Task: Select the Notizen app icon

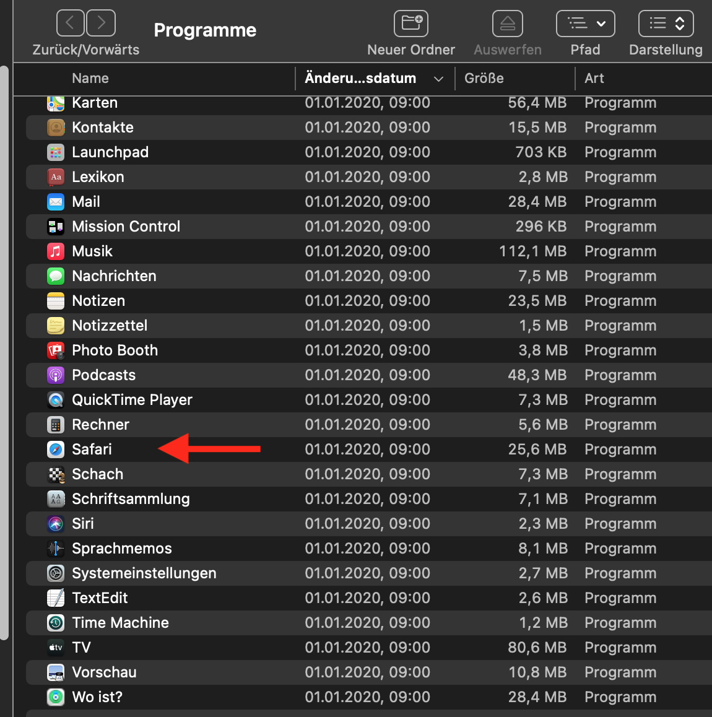Action: [56, 301]
